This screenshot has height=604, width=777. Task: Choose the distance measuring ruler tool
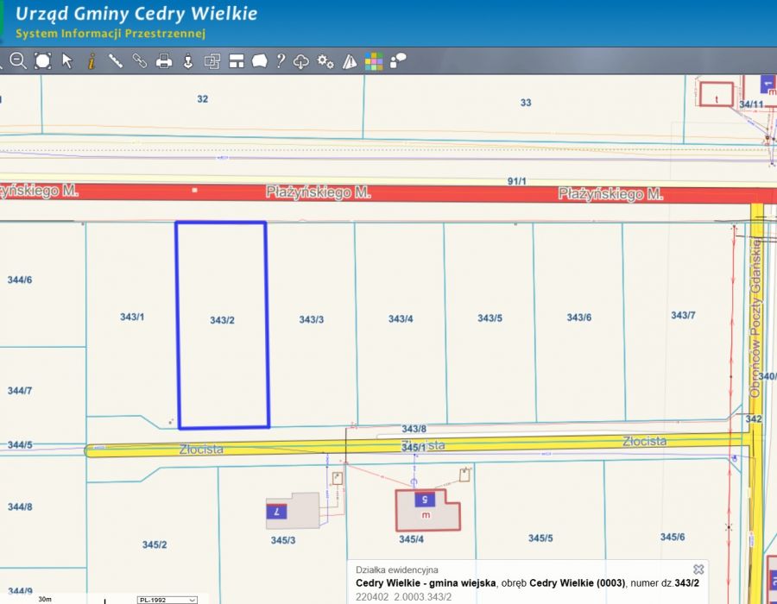click(x=115, y=61)
